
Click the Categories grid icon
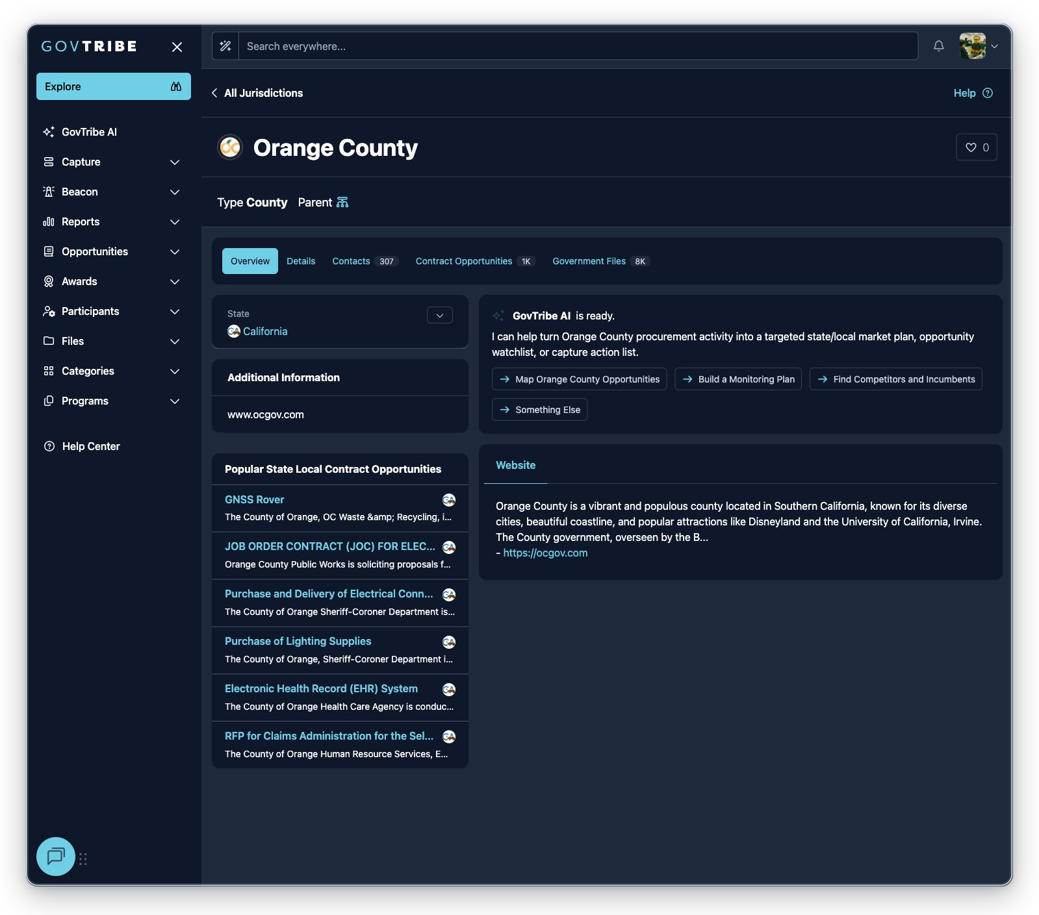(x=49, y=371)
